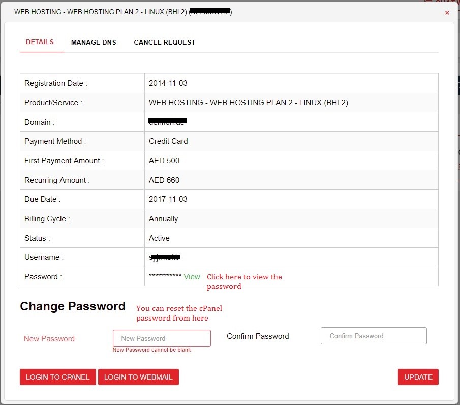Click the First Payment Amount AED 500
The width and height of the screenshot is (460, 405).
[x=164, y=161]
